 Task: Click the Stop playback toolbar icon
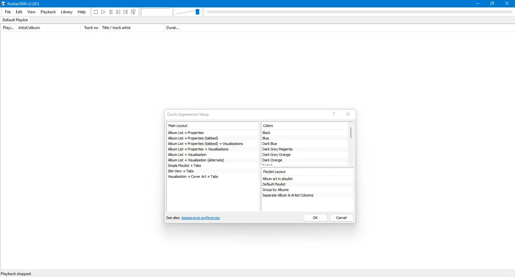[96, 12]
